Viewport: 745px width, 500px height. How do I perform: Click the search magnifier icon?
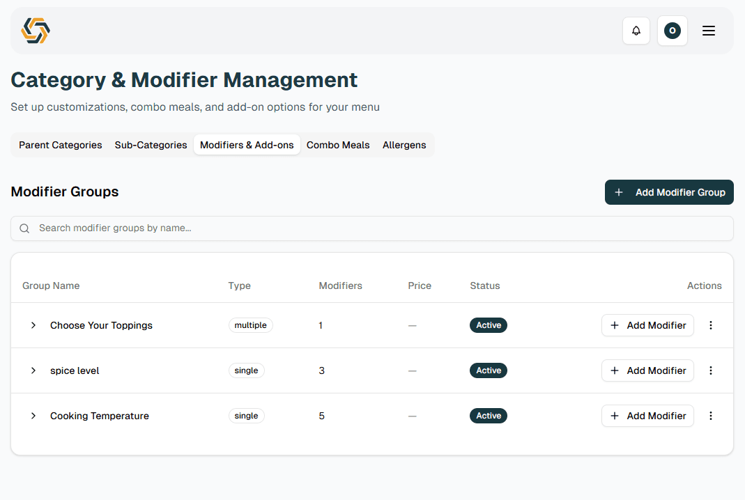click(24, 228)
